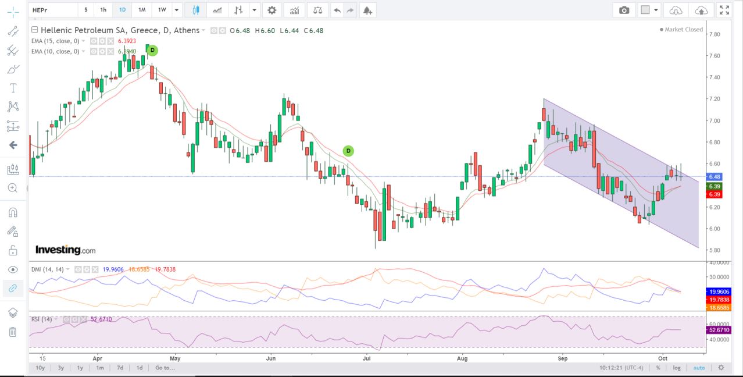Select the trend line drawing tool
743x377 pixels.
pos(12,31)
